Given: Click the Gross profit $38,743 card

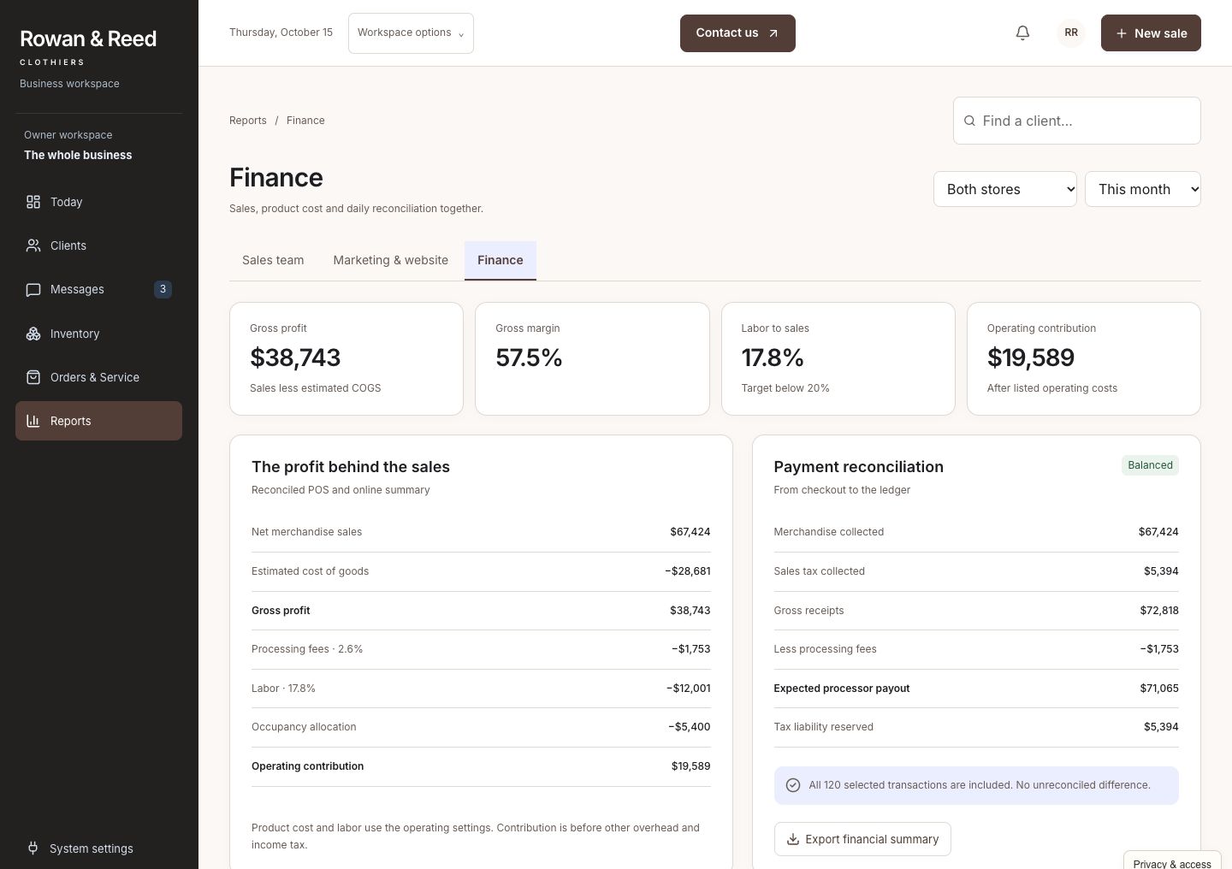Looking at the screenshot, I should click(346, 358).
